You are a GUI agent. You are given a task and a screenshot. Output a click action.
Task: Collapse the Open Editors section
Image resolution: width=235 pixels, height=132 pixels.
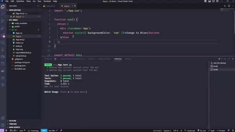point(24,10)
